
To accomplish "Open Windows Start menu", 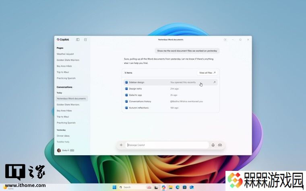I will click(x=115, y=187).
